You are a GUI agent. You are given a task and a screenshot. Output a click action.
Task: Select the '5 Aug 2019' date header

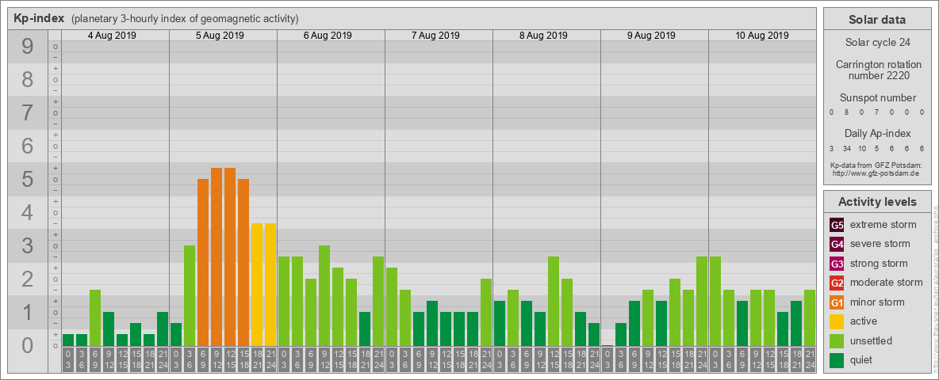(220, 36)
